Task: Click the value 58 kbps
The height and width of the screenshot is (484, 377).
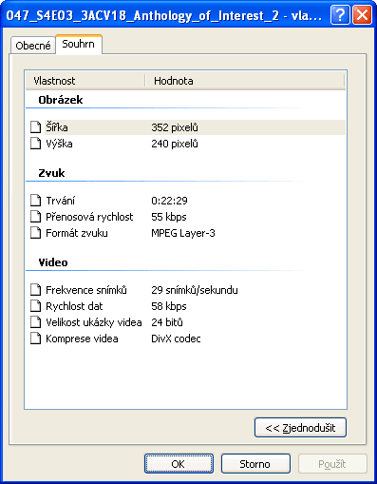Action: [x=169, y=306]
